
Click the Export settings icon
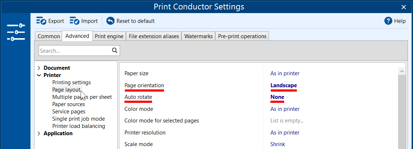(x=41, y=21)
